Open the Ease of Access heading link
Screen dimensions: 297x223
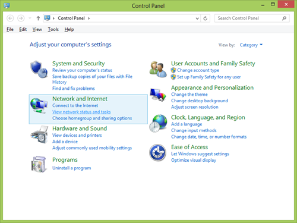click(x=189, y=147)
